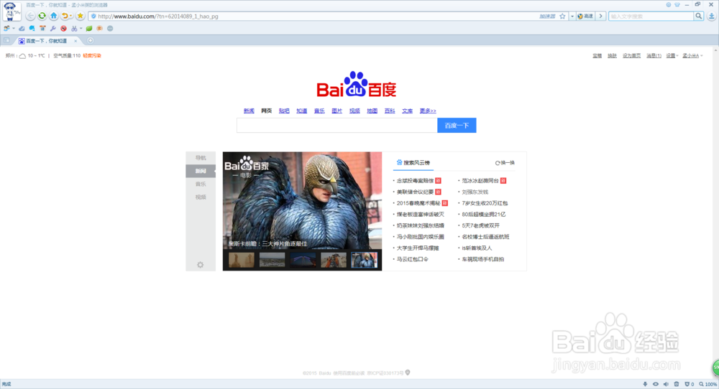This screenshot has width=719, height=389.
Task: Click 换一换 to refresh the hot searches
Action: pos(505,162)
